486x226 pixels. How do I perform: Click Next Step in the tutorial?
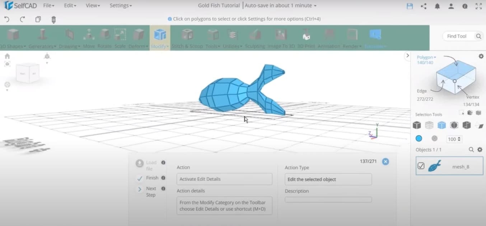(151, 191)
